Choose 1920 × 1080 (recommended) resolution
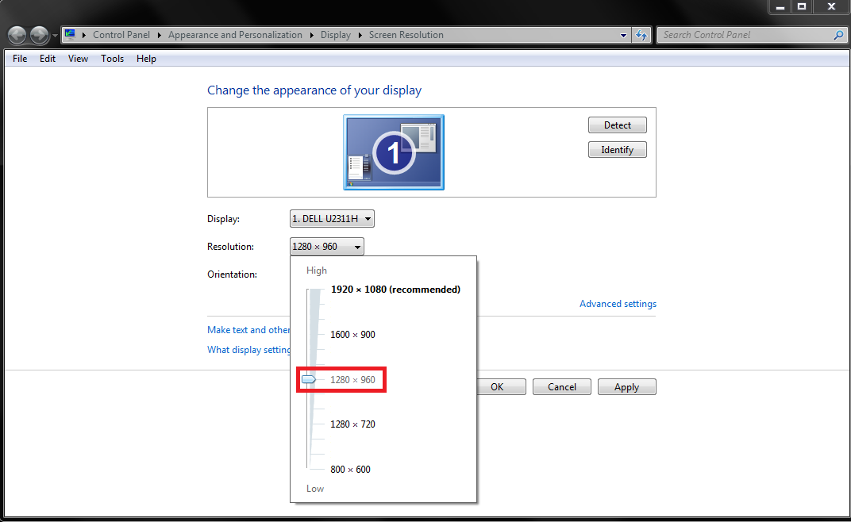 pyautogui.click(x=395, y=290)
